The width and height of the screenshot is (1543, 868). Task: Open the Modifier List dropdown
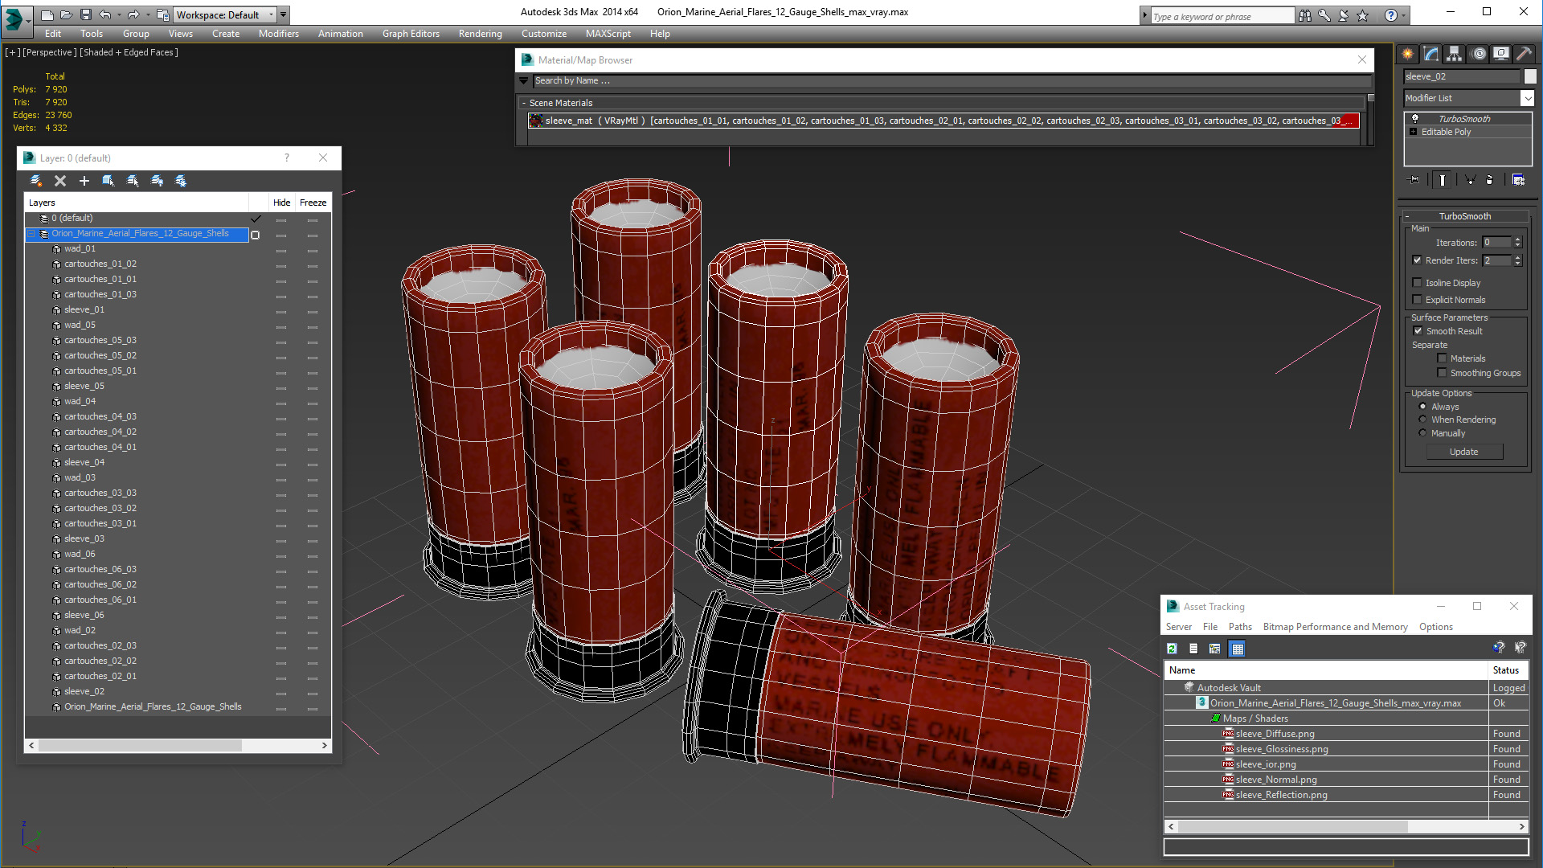pos(1527,98)
